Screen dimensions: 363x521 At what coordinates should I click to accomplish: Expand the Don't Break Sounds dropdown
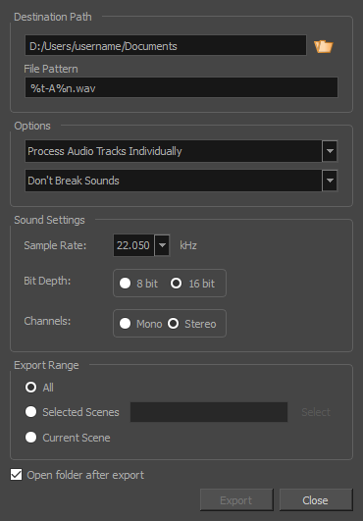coord(330,181)
